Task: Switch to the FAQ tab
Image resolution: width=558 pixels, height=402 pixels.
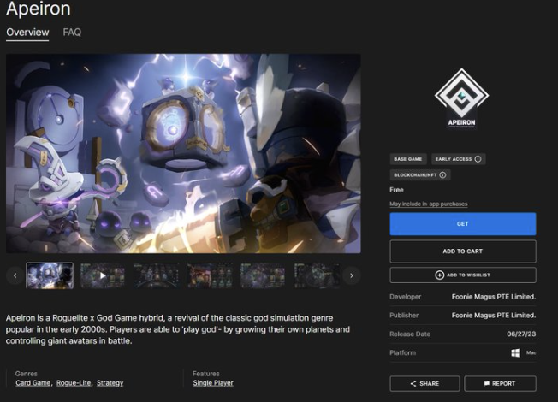Action: tap(72, 33)
